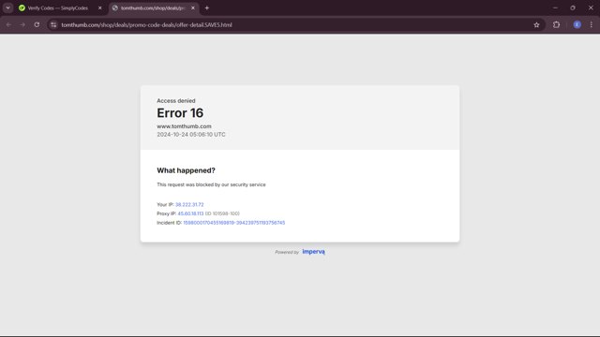The width and height of the screenshot is (600, 337).
Task: Click the 2024-10-24 UTC timestamp
Action: click(x=191, y=135)
